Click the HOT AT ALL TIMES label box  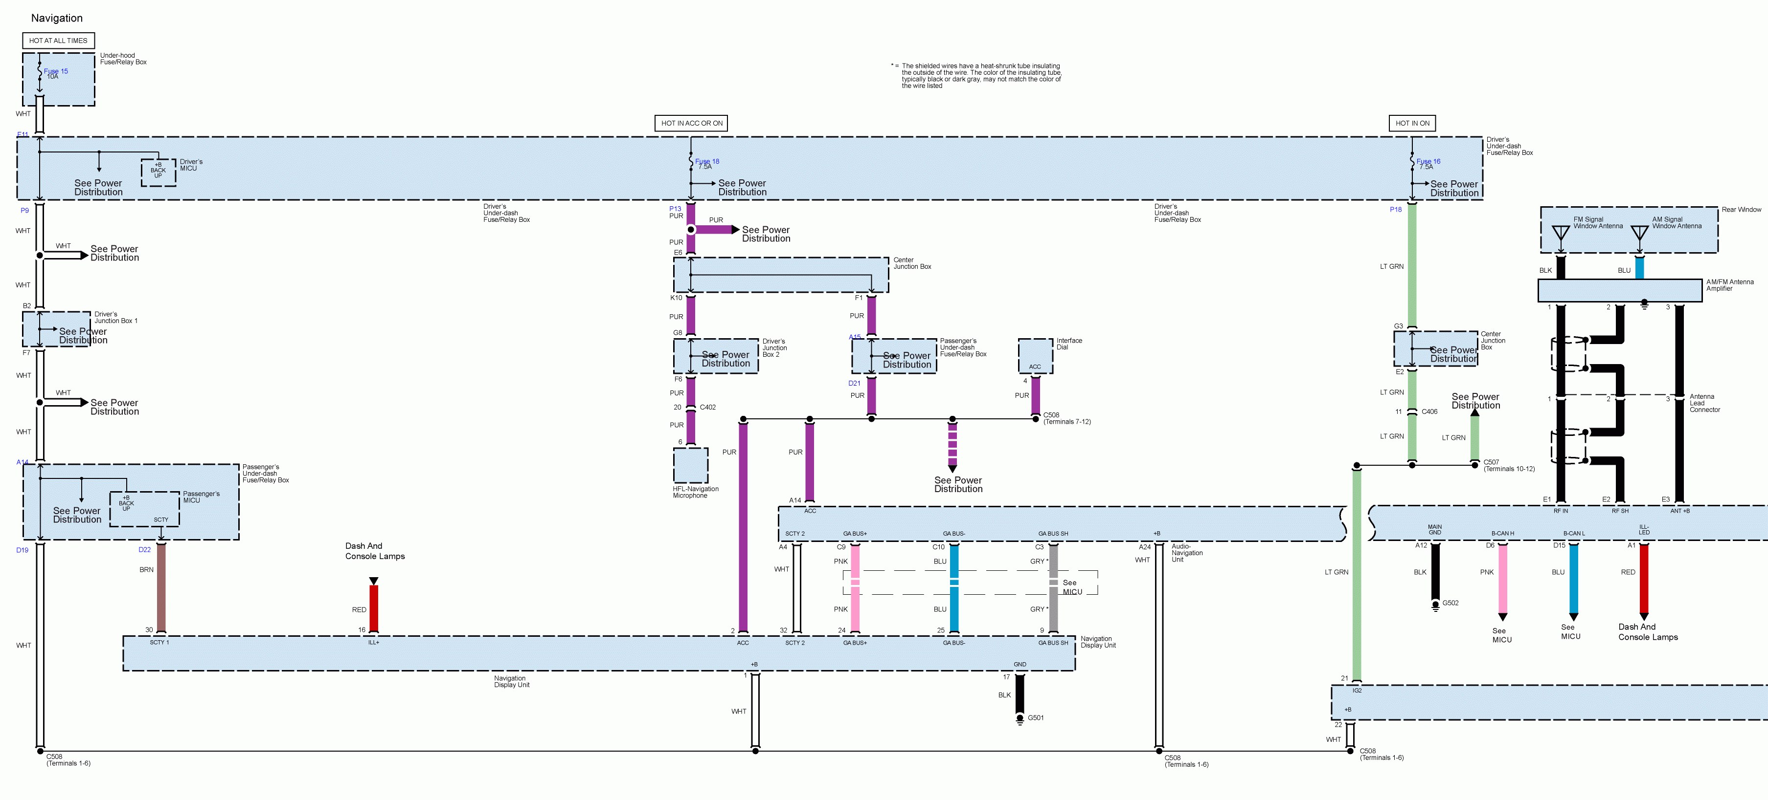[58, 41]
